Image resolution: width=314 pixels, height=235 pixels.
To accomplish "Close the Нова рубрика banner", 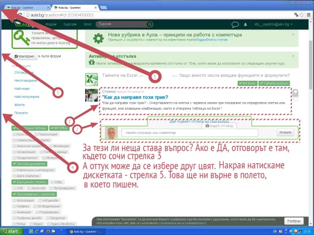I will pyautogui.click(x=293, y=34).
